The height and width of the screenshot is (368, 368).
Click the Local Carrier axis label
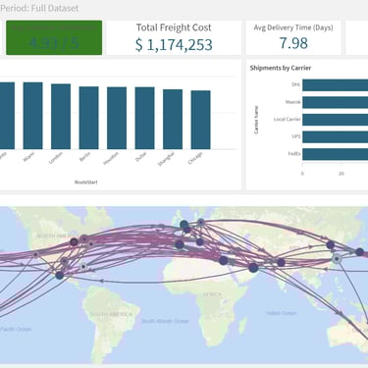coord(287,120)
